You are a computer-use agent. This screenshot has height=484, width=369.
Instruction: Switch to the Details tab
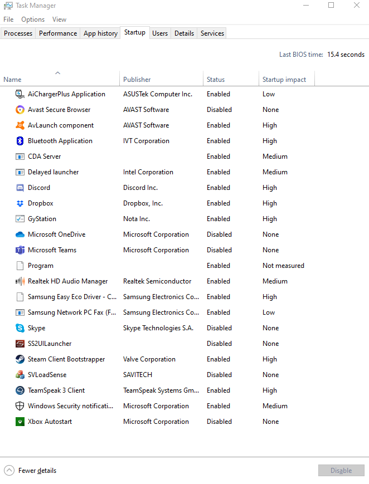[x=184, y=33]
